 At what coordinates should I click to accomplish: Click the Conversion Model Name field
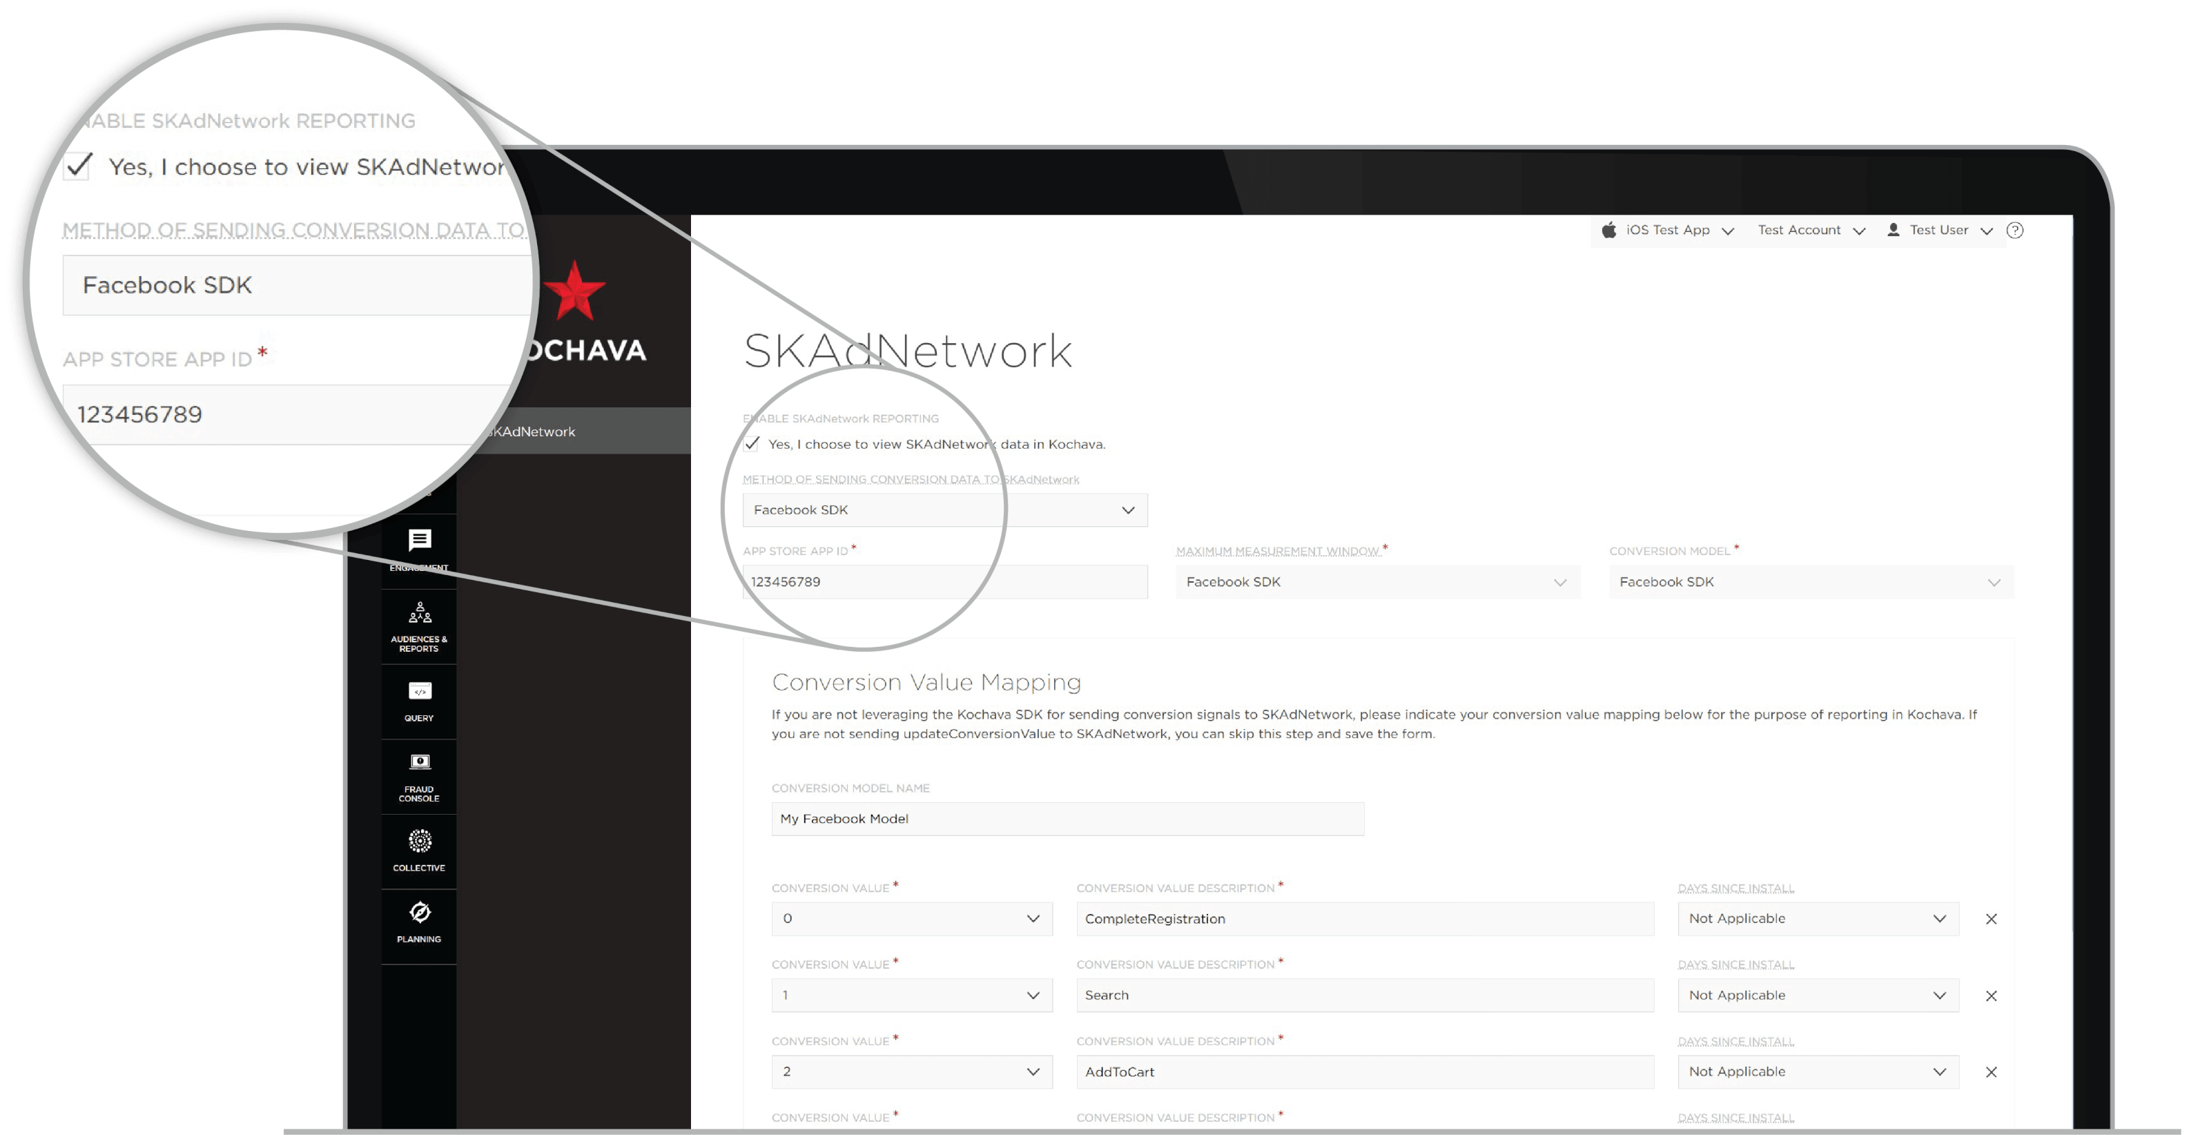point(1068,818)
